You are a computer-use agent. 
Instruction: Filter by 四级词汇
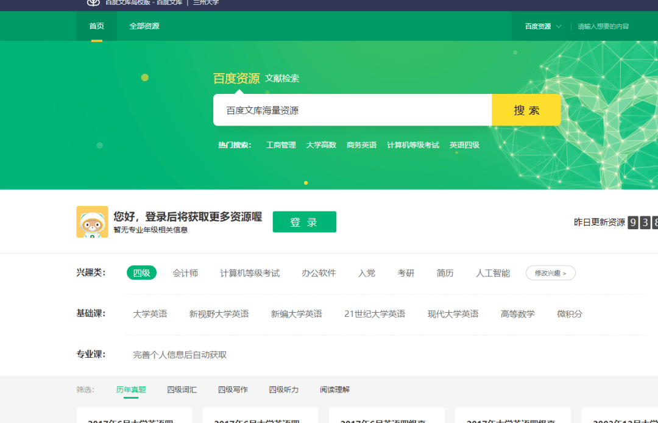tap(182, 390)
